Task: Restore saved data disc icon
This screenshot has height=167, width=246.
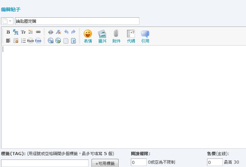Action: click(x=58, y=40)
